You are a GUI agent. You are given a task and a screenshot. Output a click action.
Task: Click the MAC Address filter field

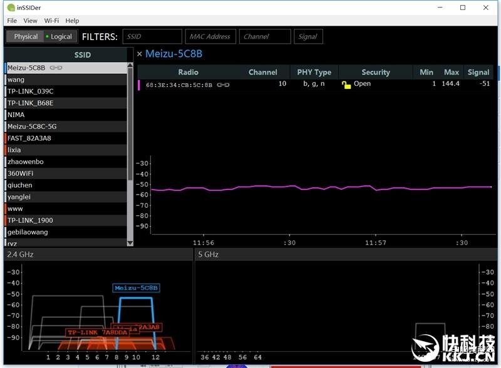[x=210, y=36]
